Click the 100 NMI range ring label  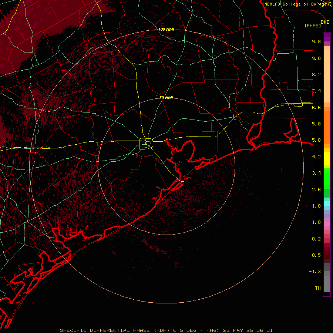click(x=166, y=29)
